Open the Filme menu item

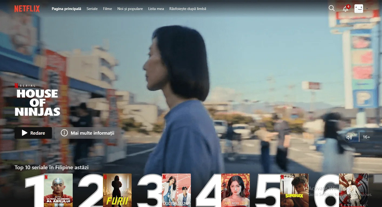tap(107, 9)
